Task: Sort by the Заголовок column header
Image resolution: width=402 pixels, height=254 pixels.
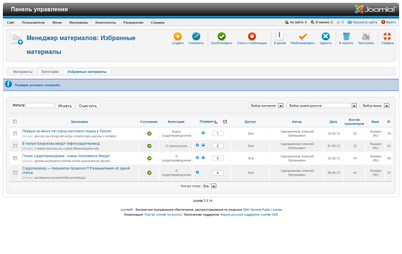Action: pos(79,122)
